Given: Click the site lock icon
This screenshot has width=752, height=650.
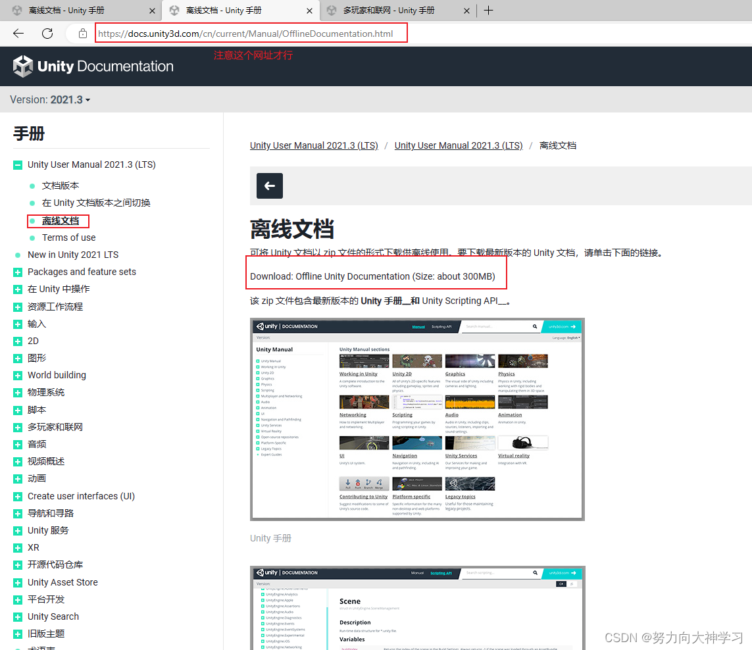Looking at the screenshot, I should point(82,34).
